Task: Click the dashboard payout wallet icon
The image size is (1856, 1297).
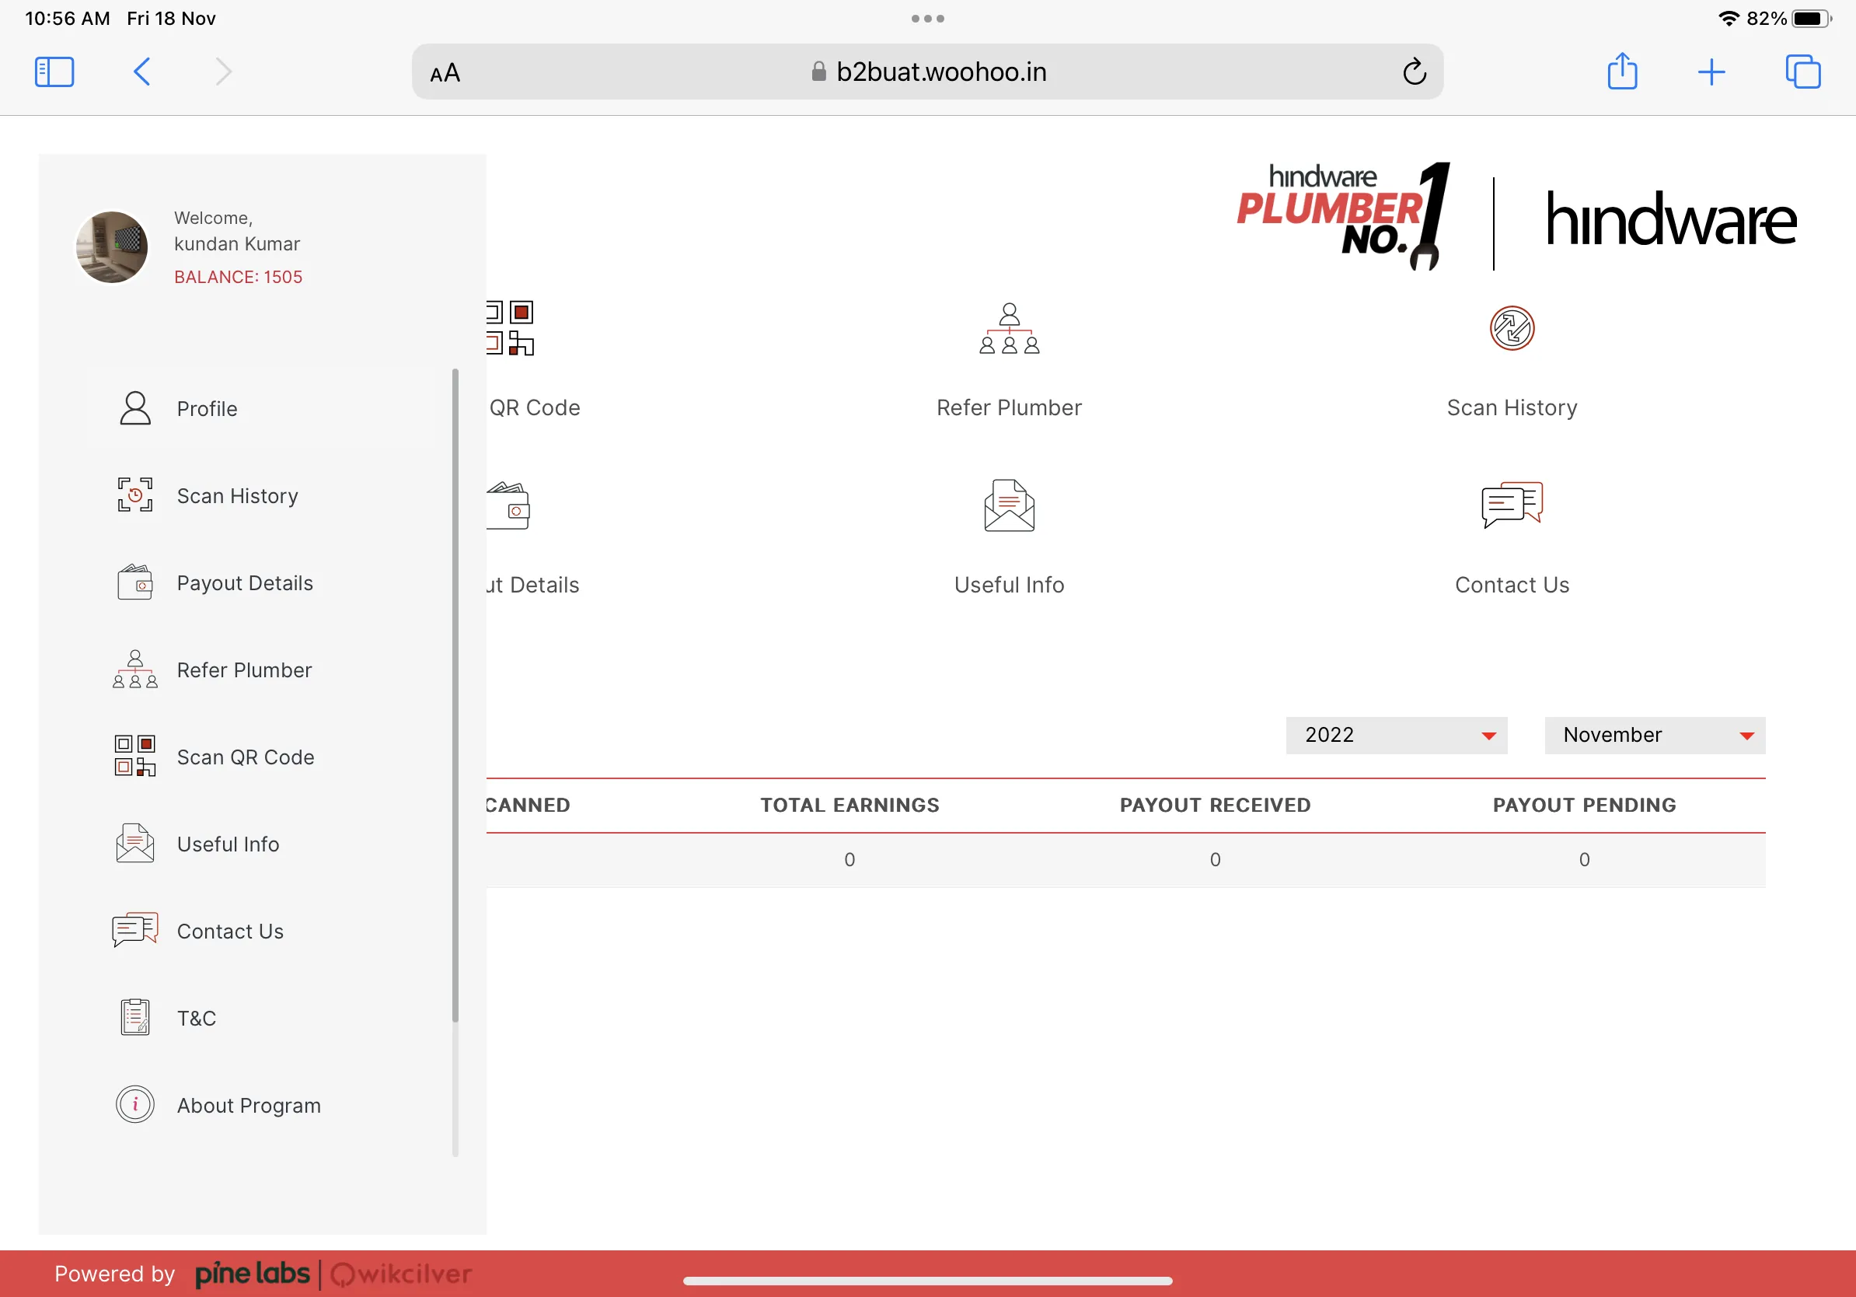Action: tap(508, 505)
